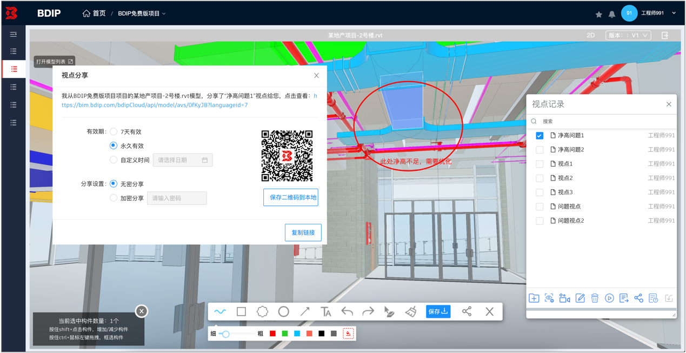Play viewpoints with the circled play icon
686x353 pixels.
pyautogui.click(x=609, y=298)
